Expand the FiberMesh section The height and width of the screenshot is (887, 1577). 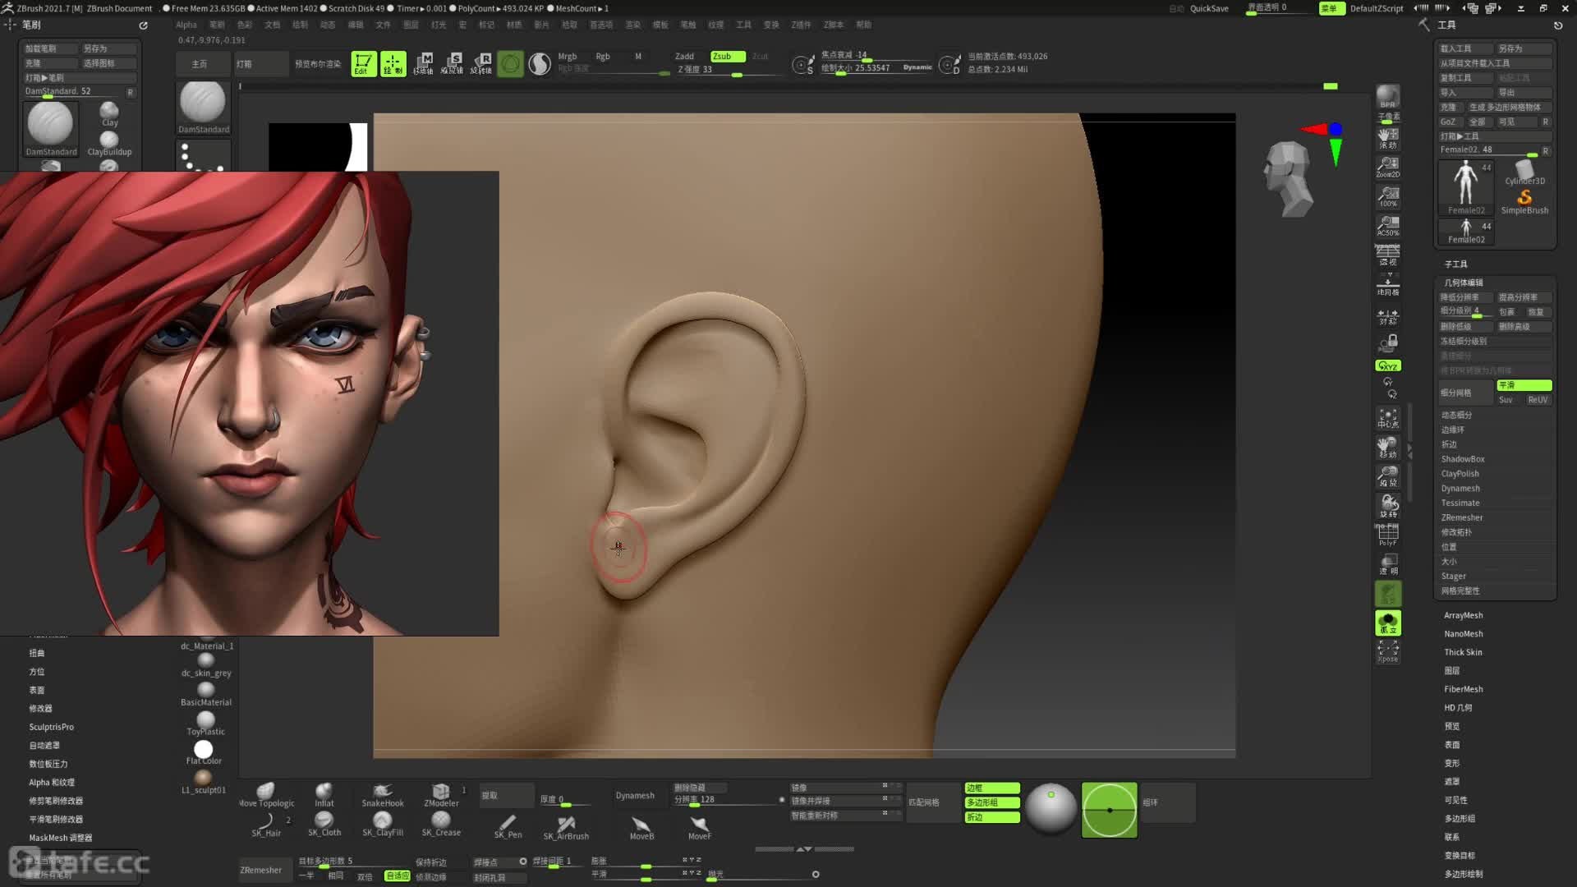coord(1464,690)
